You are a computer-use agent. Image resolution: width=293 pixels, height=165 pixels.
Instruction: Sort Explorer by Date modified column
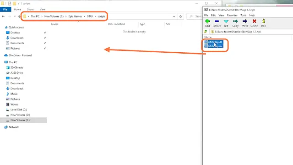(x=116, y=24)
